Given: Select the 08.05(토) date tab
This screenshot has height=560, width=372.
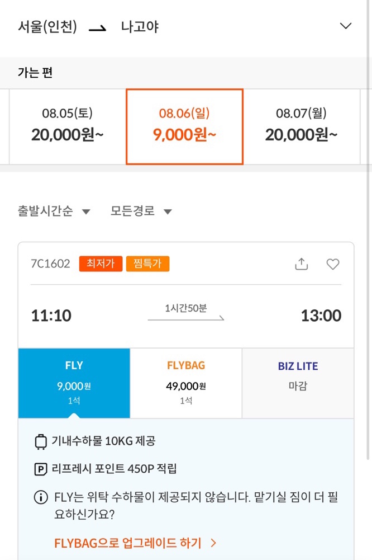Looking at the screenshot, I should 67,126.
